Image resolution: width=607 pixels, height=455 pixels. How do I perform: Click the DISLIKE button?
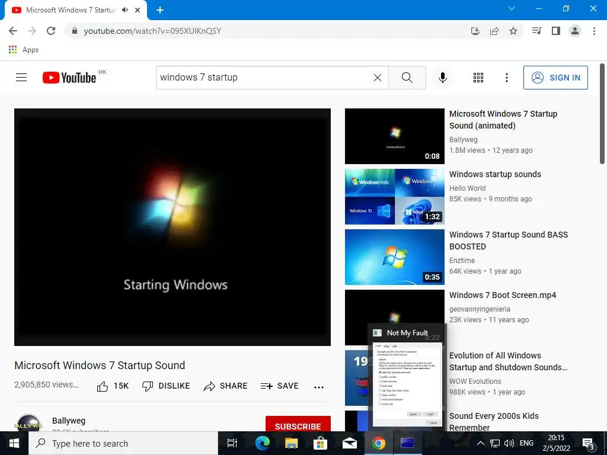(166, 386)
